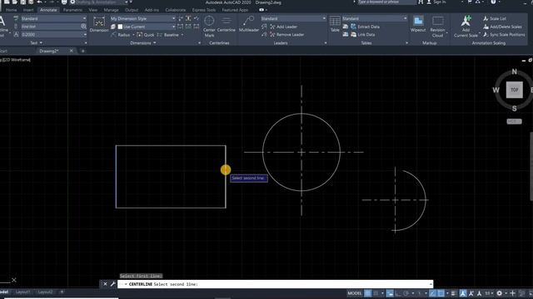Image resolution: width=533 pixels, height=299 pixels.
Task: Open the Scale List
Action: (x=495, y=18)
